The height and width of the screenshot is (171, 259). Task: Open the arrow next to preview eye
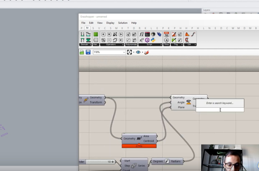[142, 52]
